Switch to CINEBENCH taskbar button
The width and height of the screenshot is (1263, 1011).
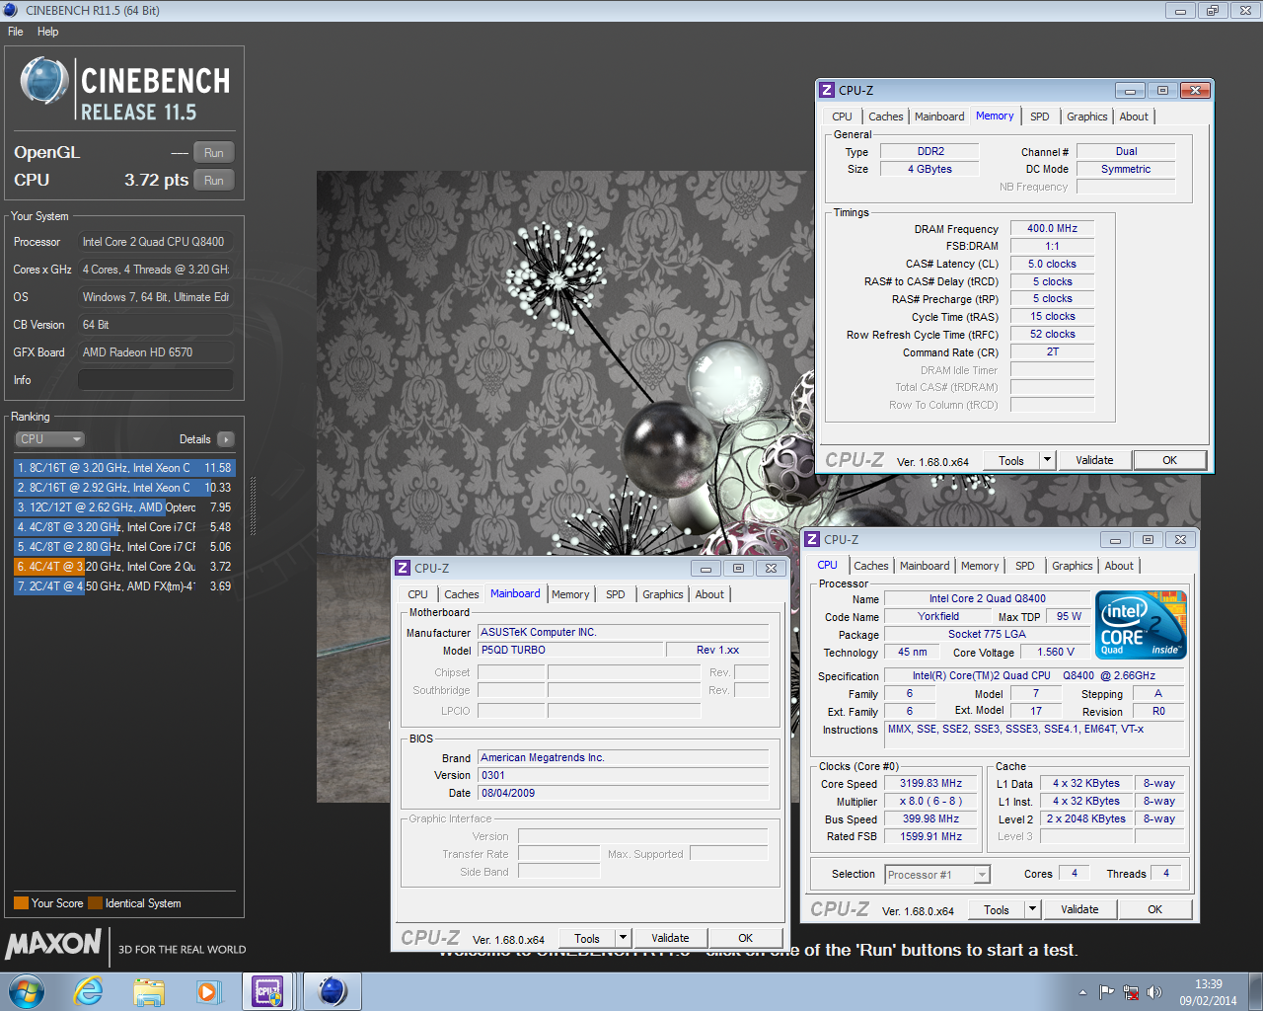click(333, 991)
